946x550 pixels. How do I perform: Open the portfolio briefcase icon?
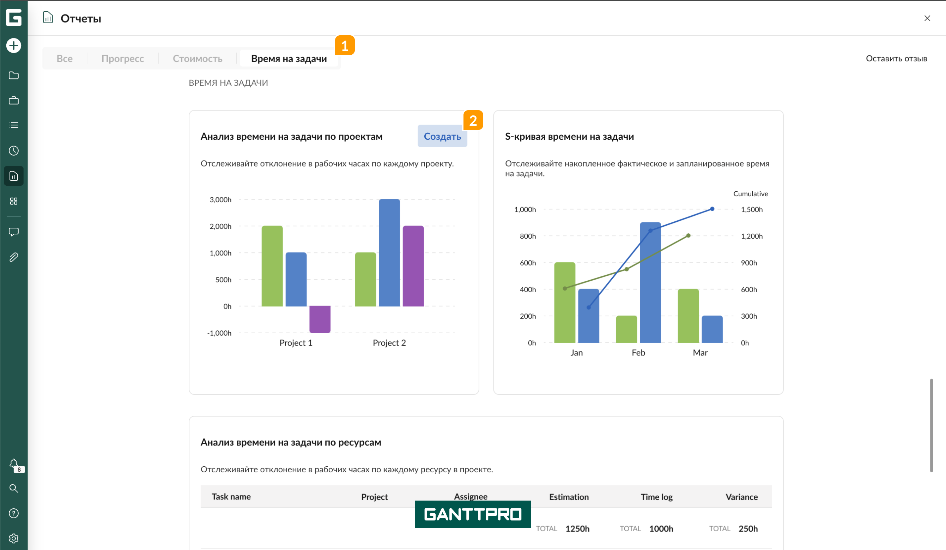click(x=14, y=101)
